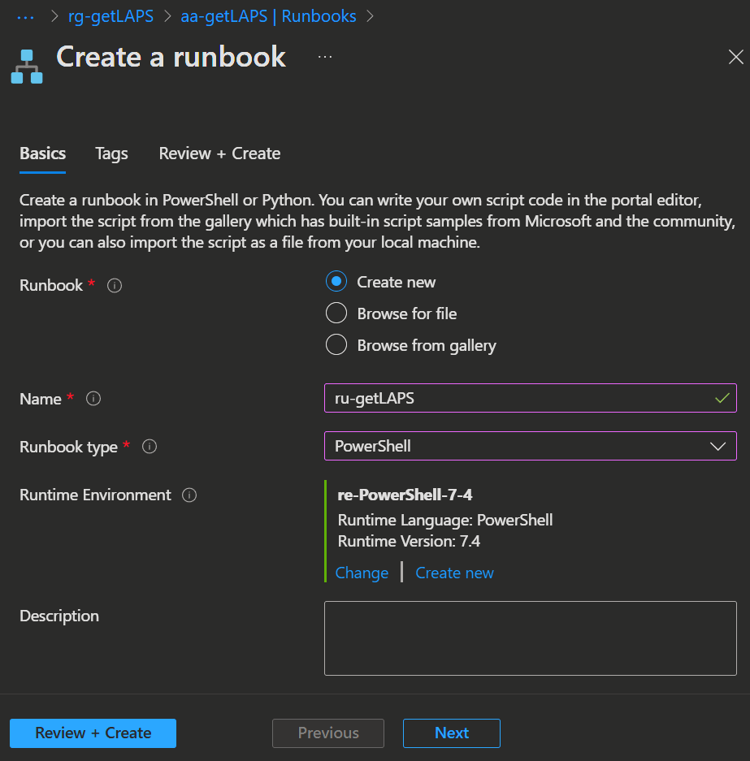
Task: Click inside the Description text box
Action: click(x=530, y=638)
